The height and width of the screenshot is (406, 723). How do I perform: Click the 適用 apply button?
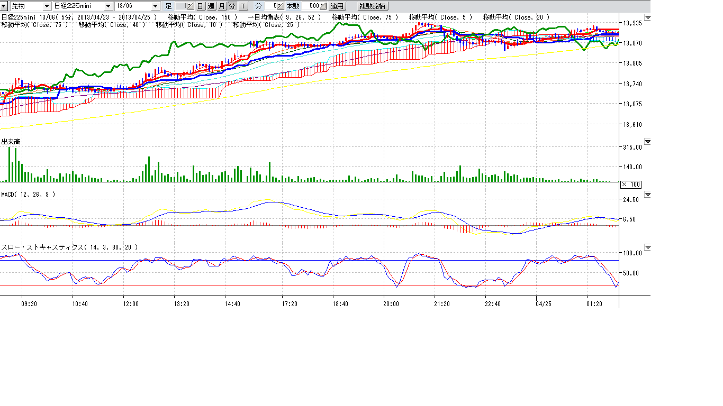coord(337,6)
